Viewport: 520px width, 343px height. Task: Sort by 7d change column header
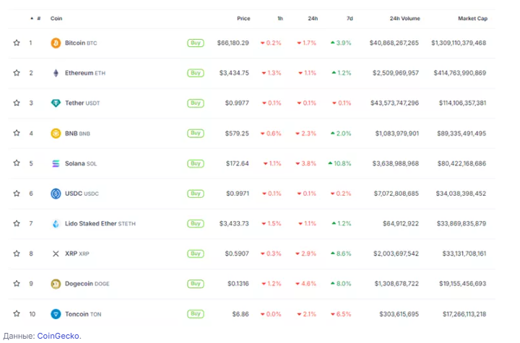(x=350, y=19)
